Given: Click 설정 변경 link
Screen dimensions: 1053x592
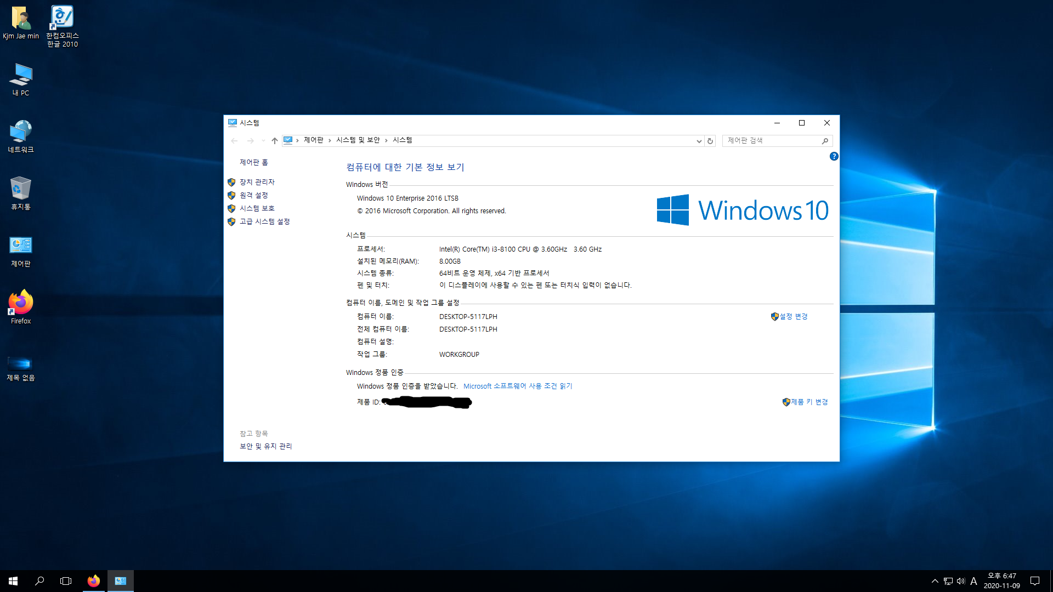Looking at the screenshot, I should coord(793,316).
